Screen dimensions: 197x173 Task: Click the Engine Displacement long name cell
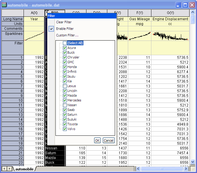coord(170,19)
